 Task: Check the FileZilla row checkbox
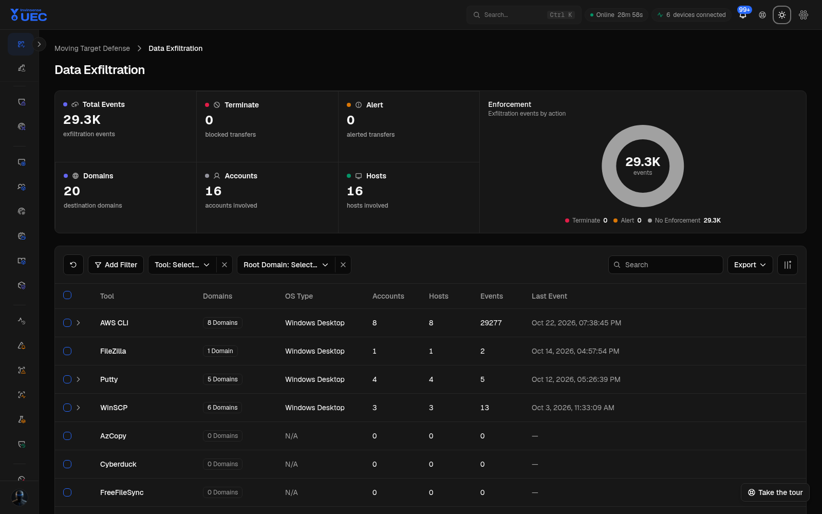(67, 351)
